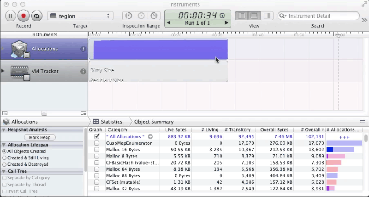Toggle Separate by Thread checkbox
The image size is (369, 197).
tap(4, 185)
